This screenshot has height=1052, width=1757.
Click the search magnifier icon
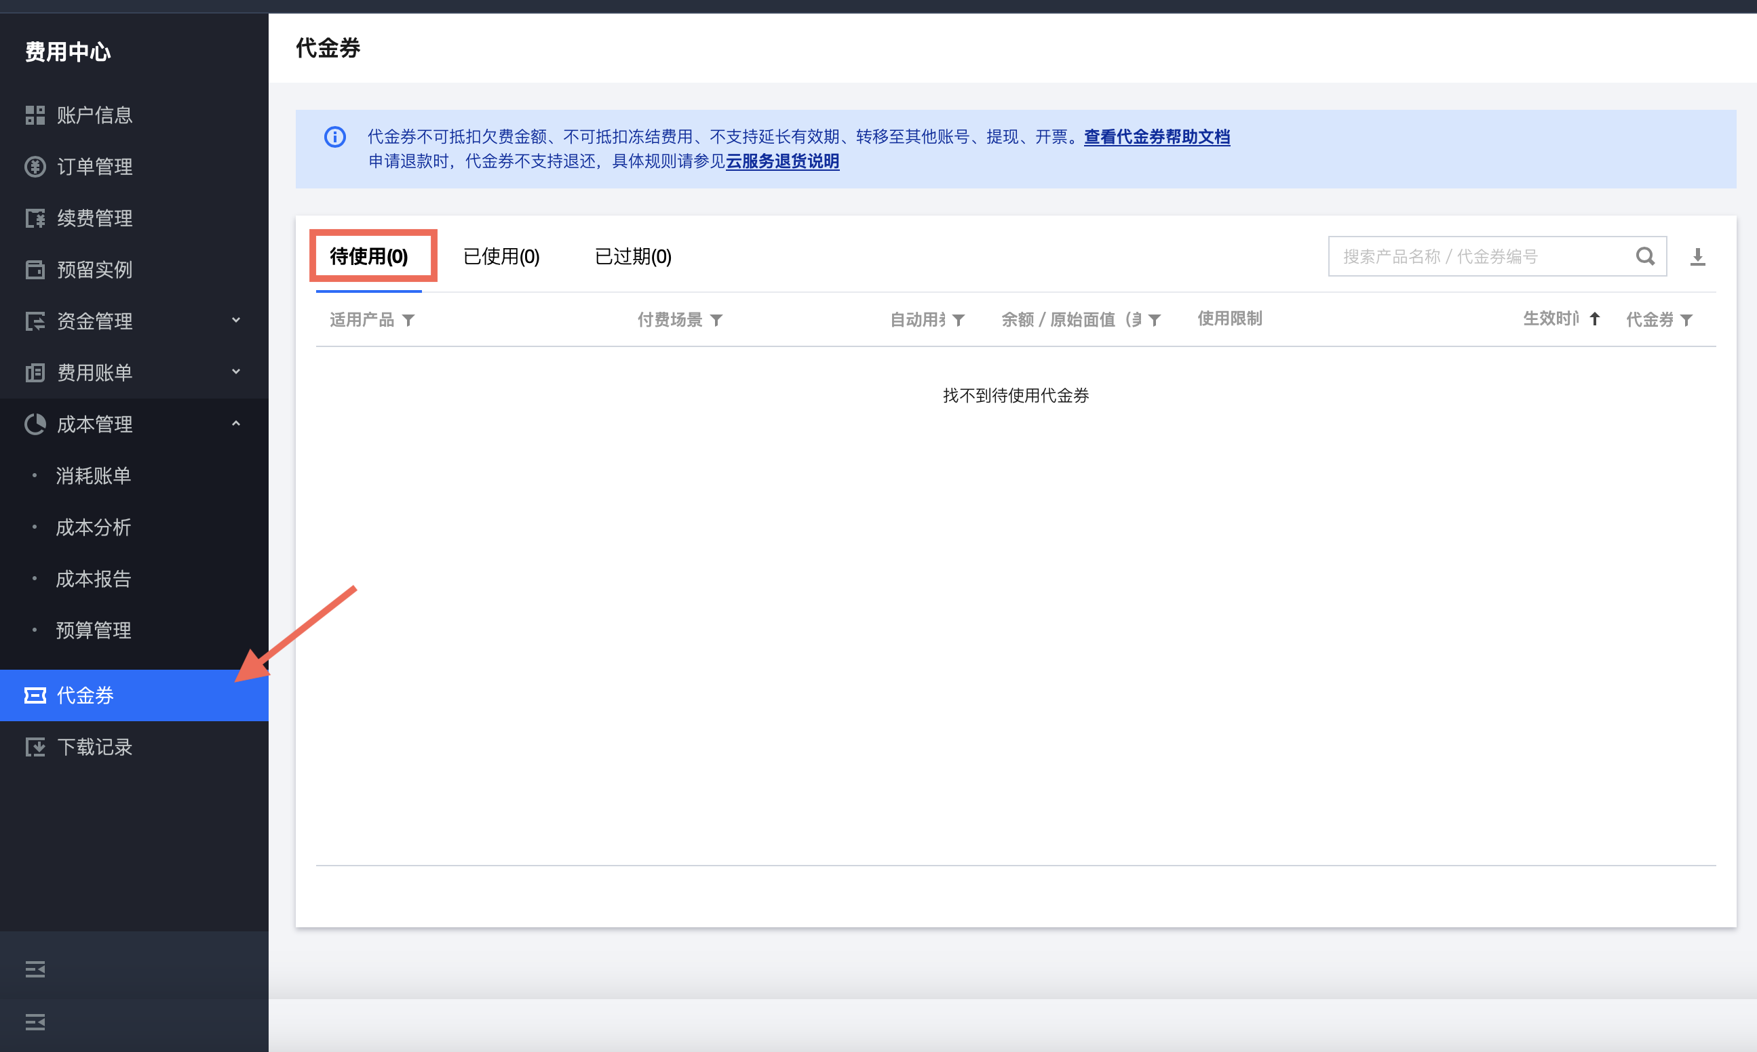pyautogui.click(x=1644, y=257)
